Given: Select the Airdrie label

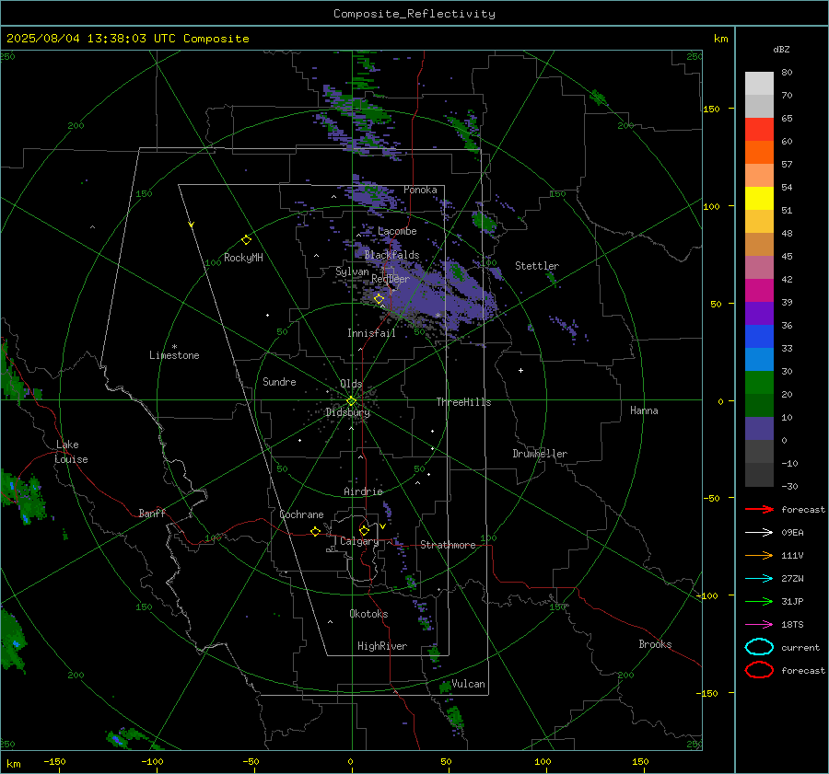Looking at the screenshot, I should pos(363,491).
